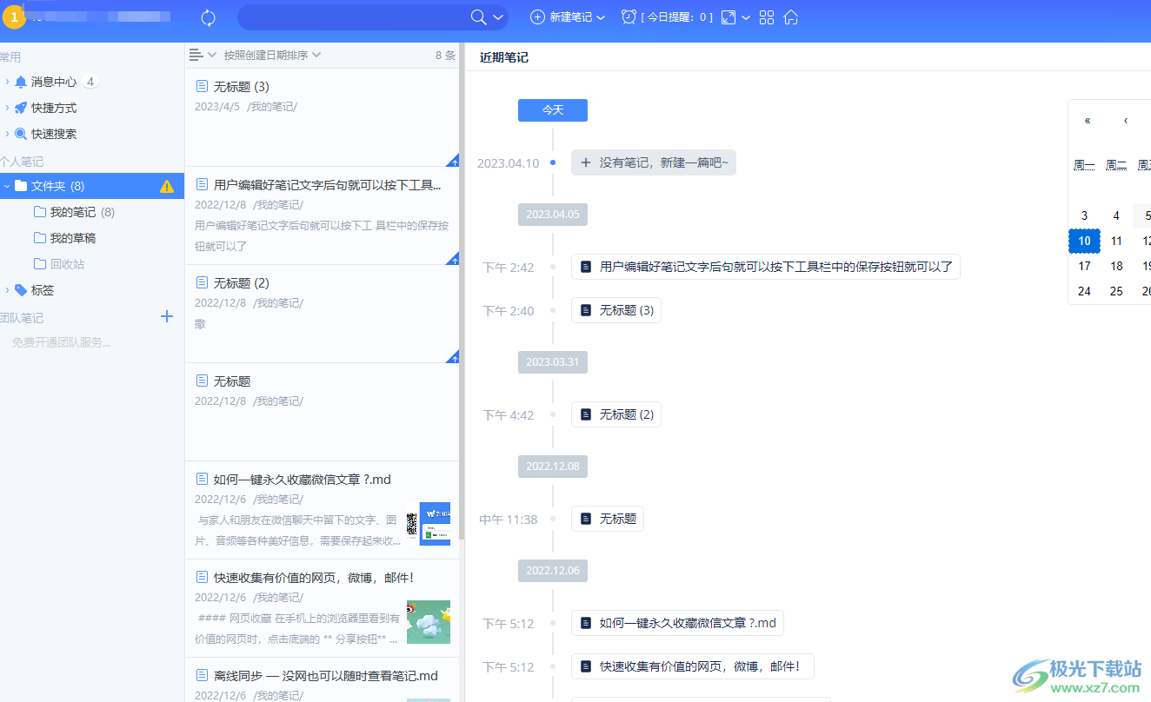Image resolution: width=1151 pixels, height=702 pixels.
Task: Open the list view mode dropdown
Action: (203, 55)
